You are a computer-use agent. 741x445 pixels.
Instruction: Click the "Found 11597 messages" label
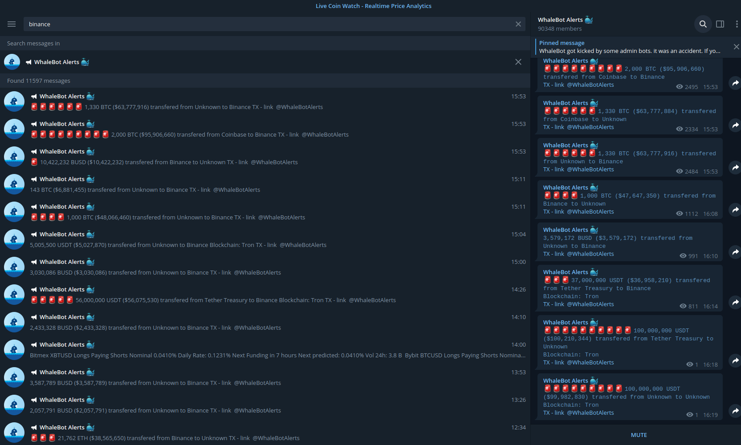[x=39, y=81]
